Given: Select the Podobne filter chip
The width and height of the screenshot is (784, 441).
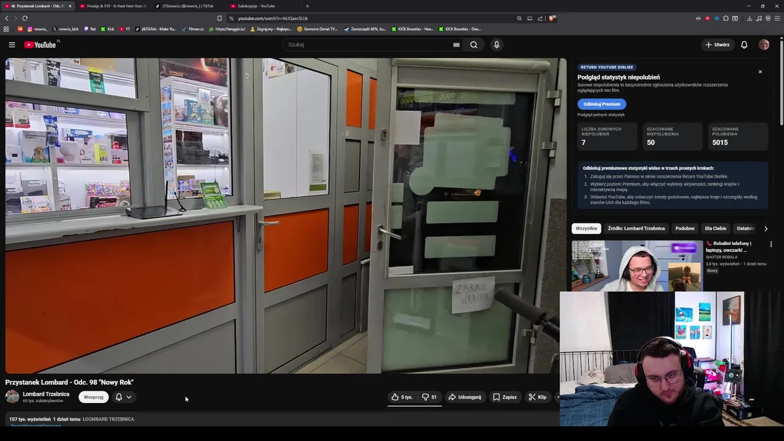Looking at the screenshot, I should [x=685, y=228].
